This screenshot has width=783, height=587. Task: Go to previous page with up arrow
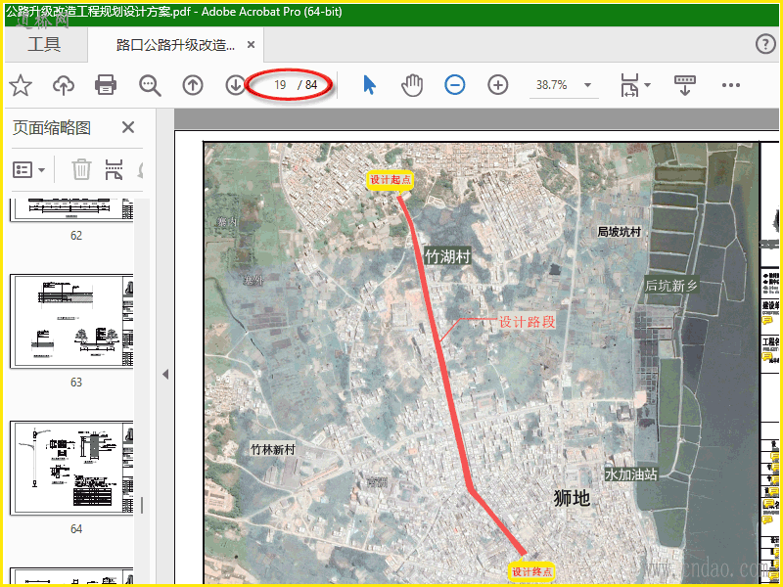click(193, 85)
